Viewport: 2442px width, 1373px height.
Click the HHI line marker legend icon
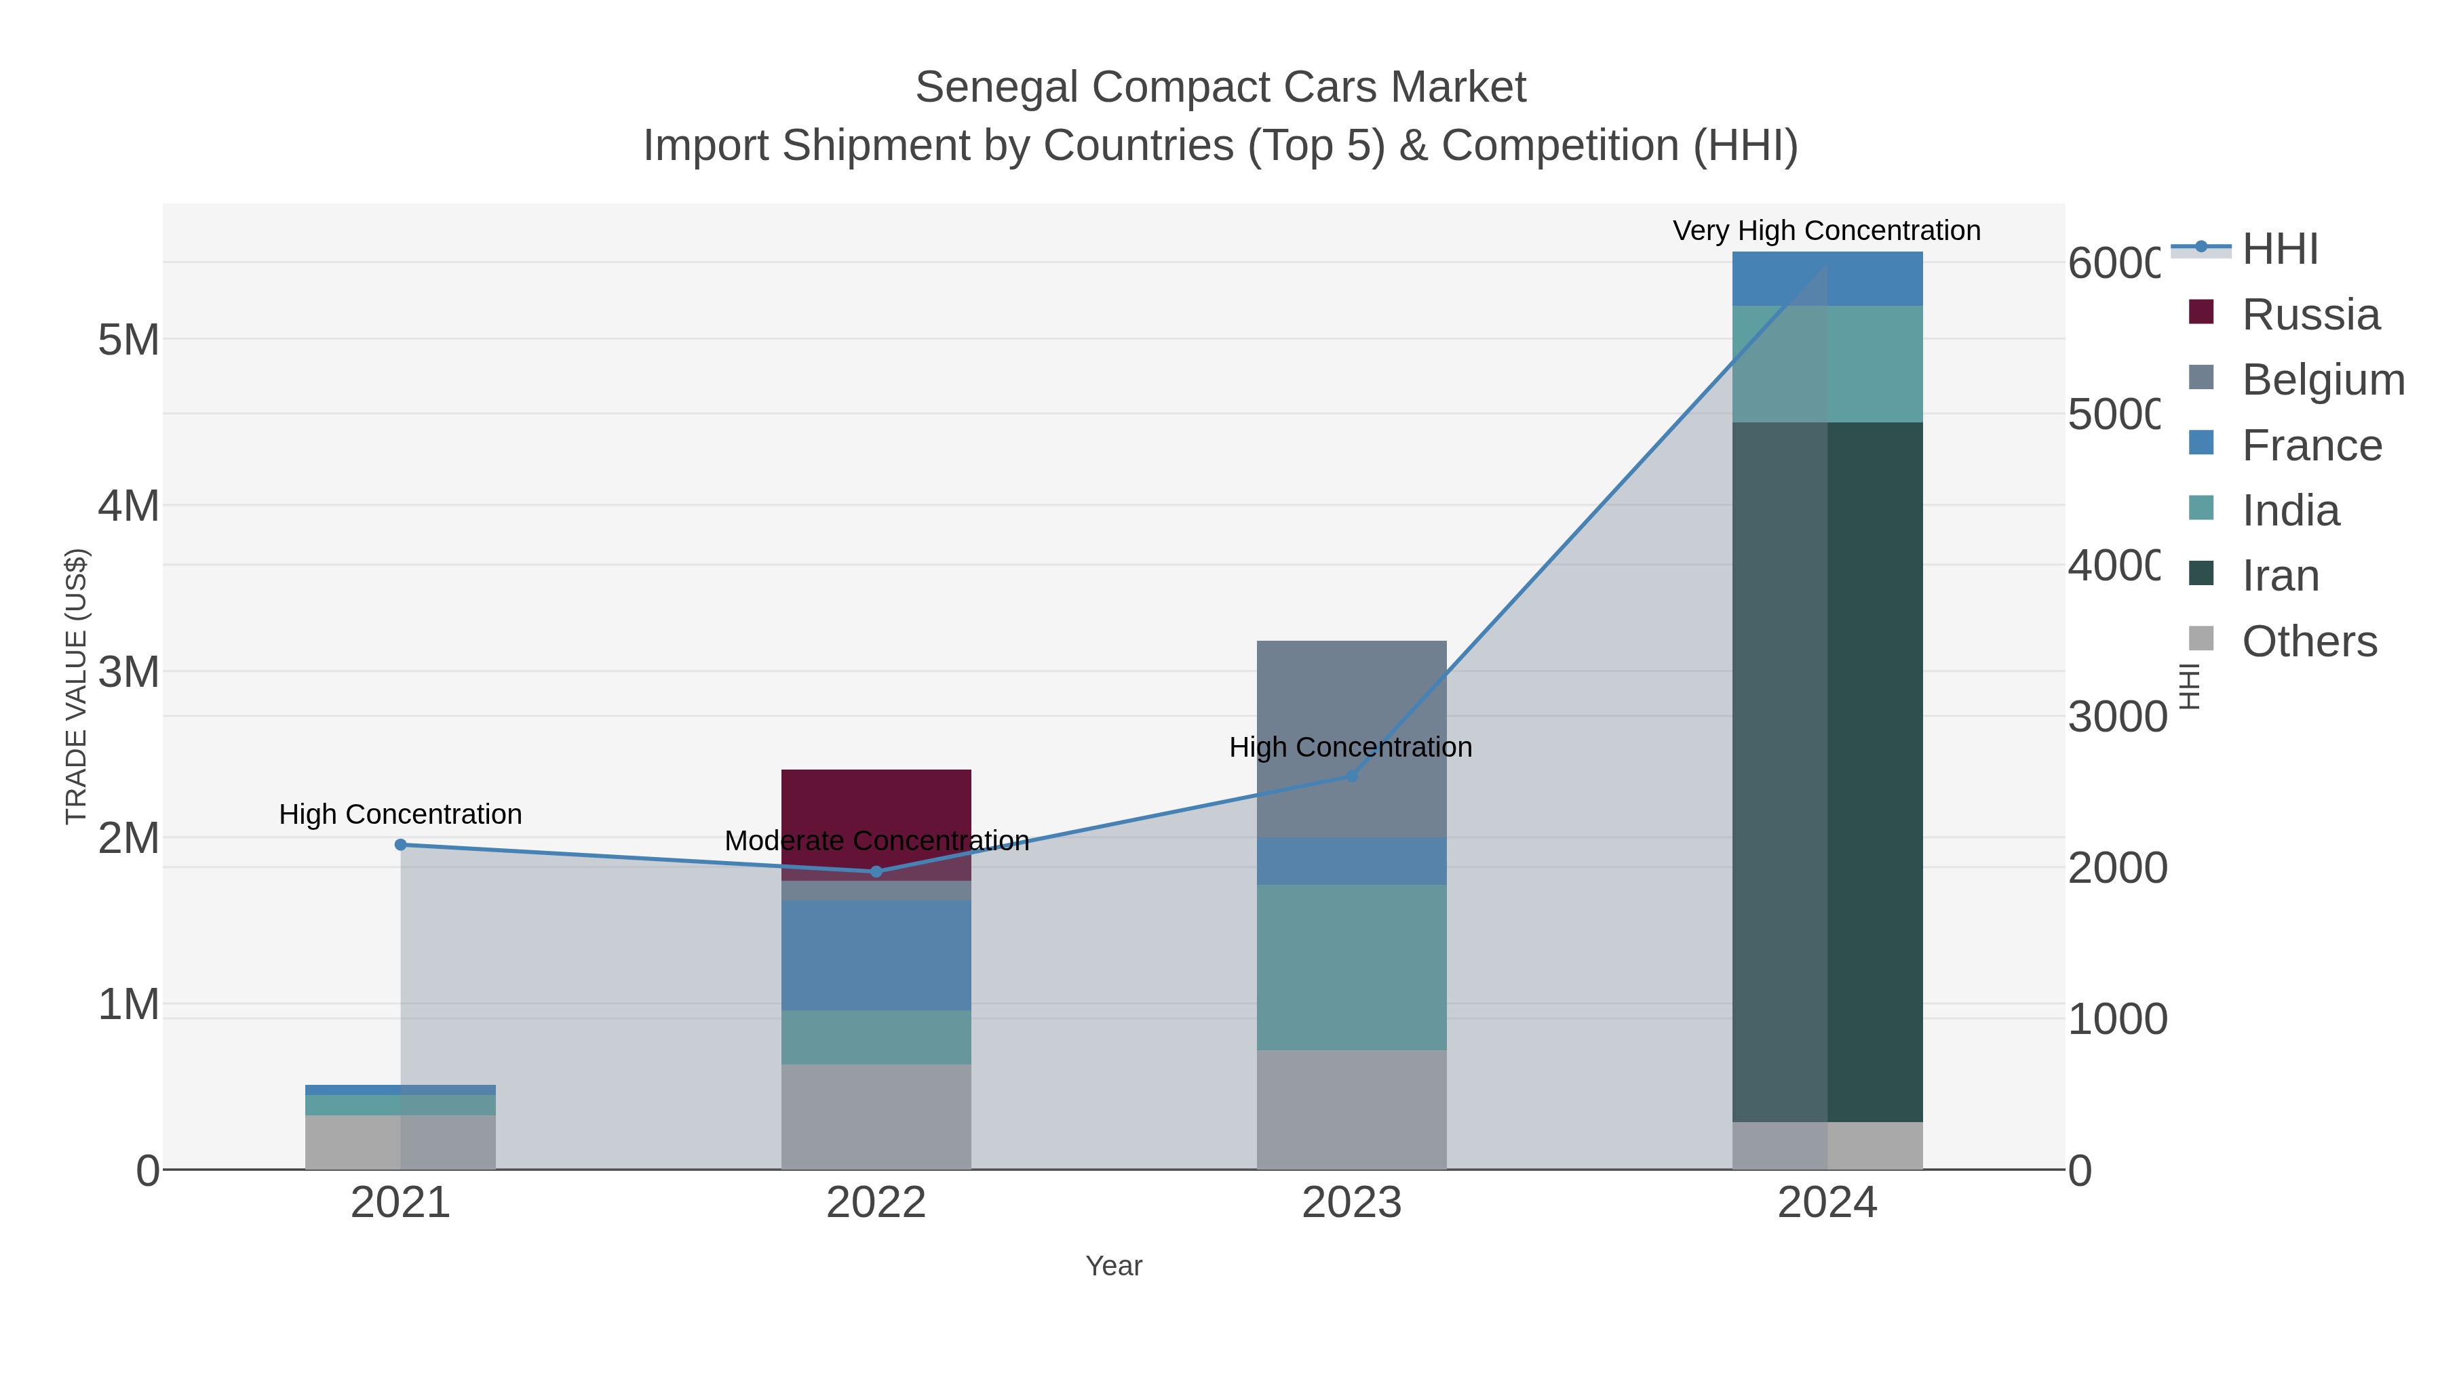pyautogui.click(x=2201, y=247)
